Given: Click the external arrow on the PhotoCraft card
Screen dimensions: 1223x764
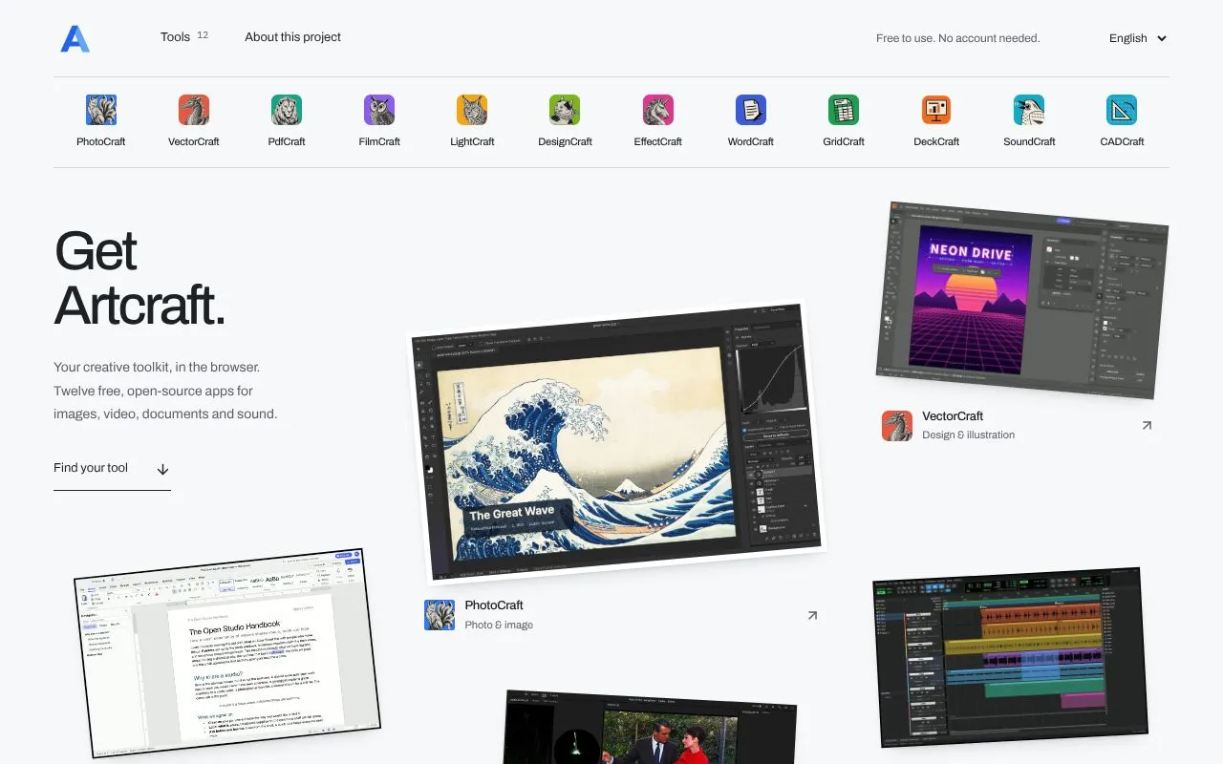Looking at the screenshot, I should pos(812,616).
